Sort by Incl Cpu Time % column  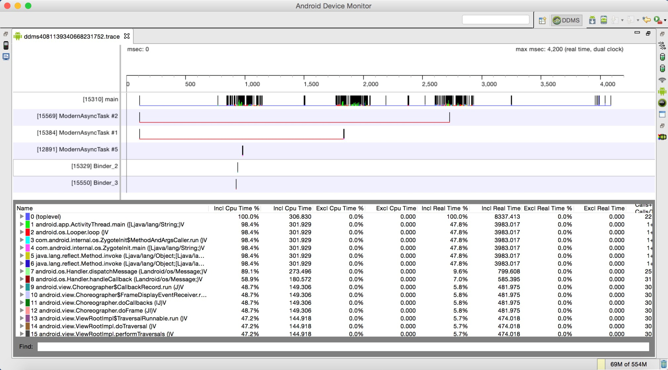(236, 208)
